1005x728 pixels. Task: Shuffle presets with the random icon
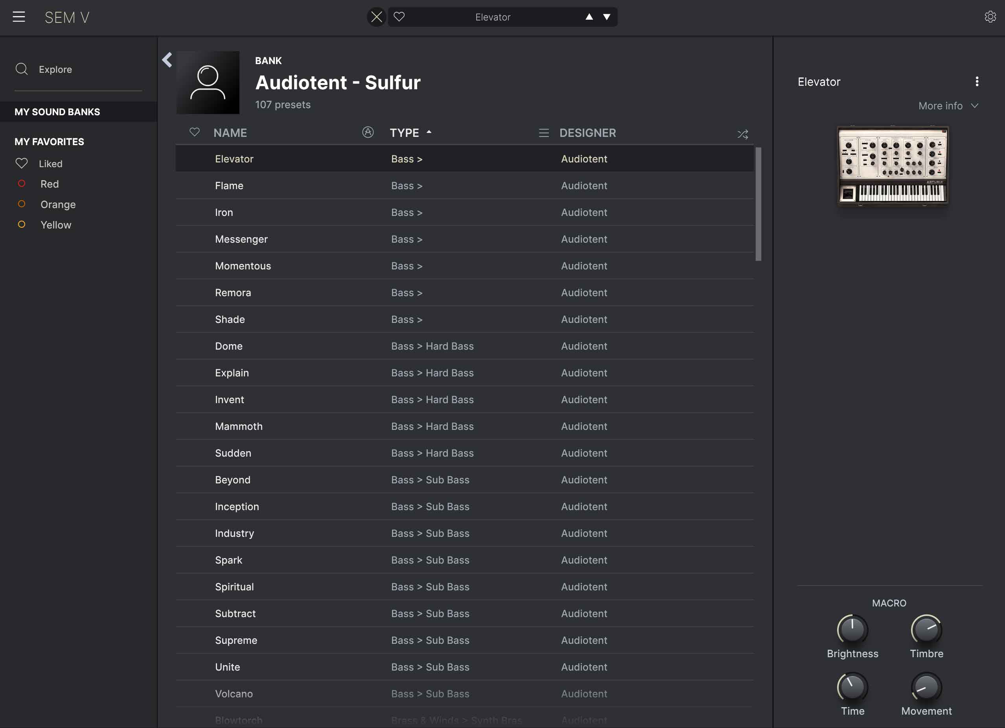pyautogui.click(x=742, y=134)
